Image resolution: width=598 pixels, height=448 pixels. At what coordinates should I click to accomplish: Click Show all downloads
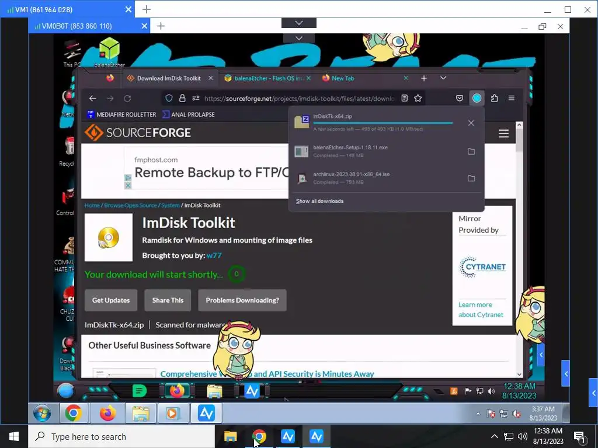tap(319, 201)
